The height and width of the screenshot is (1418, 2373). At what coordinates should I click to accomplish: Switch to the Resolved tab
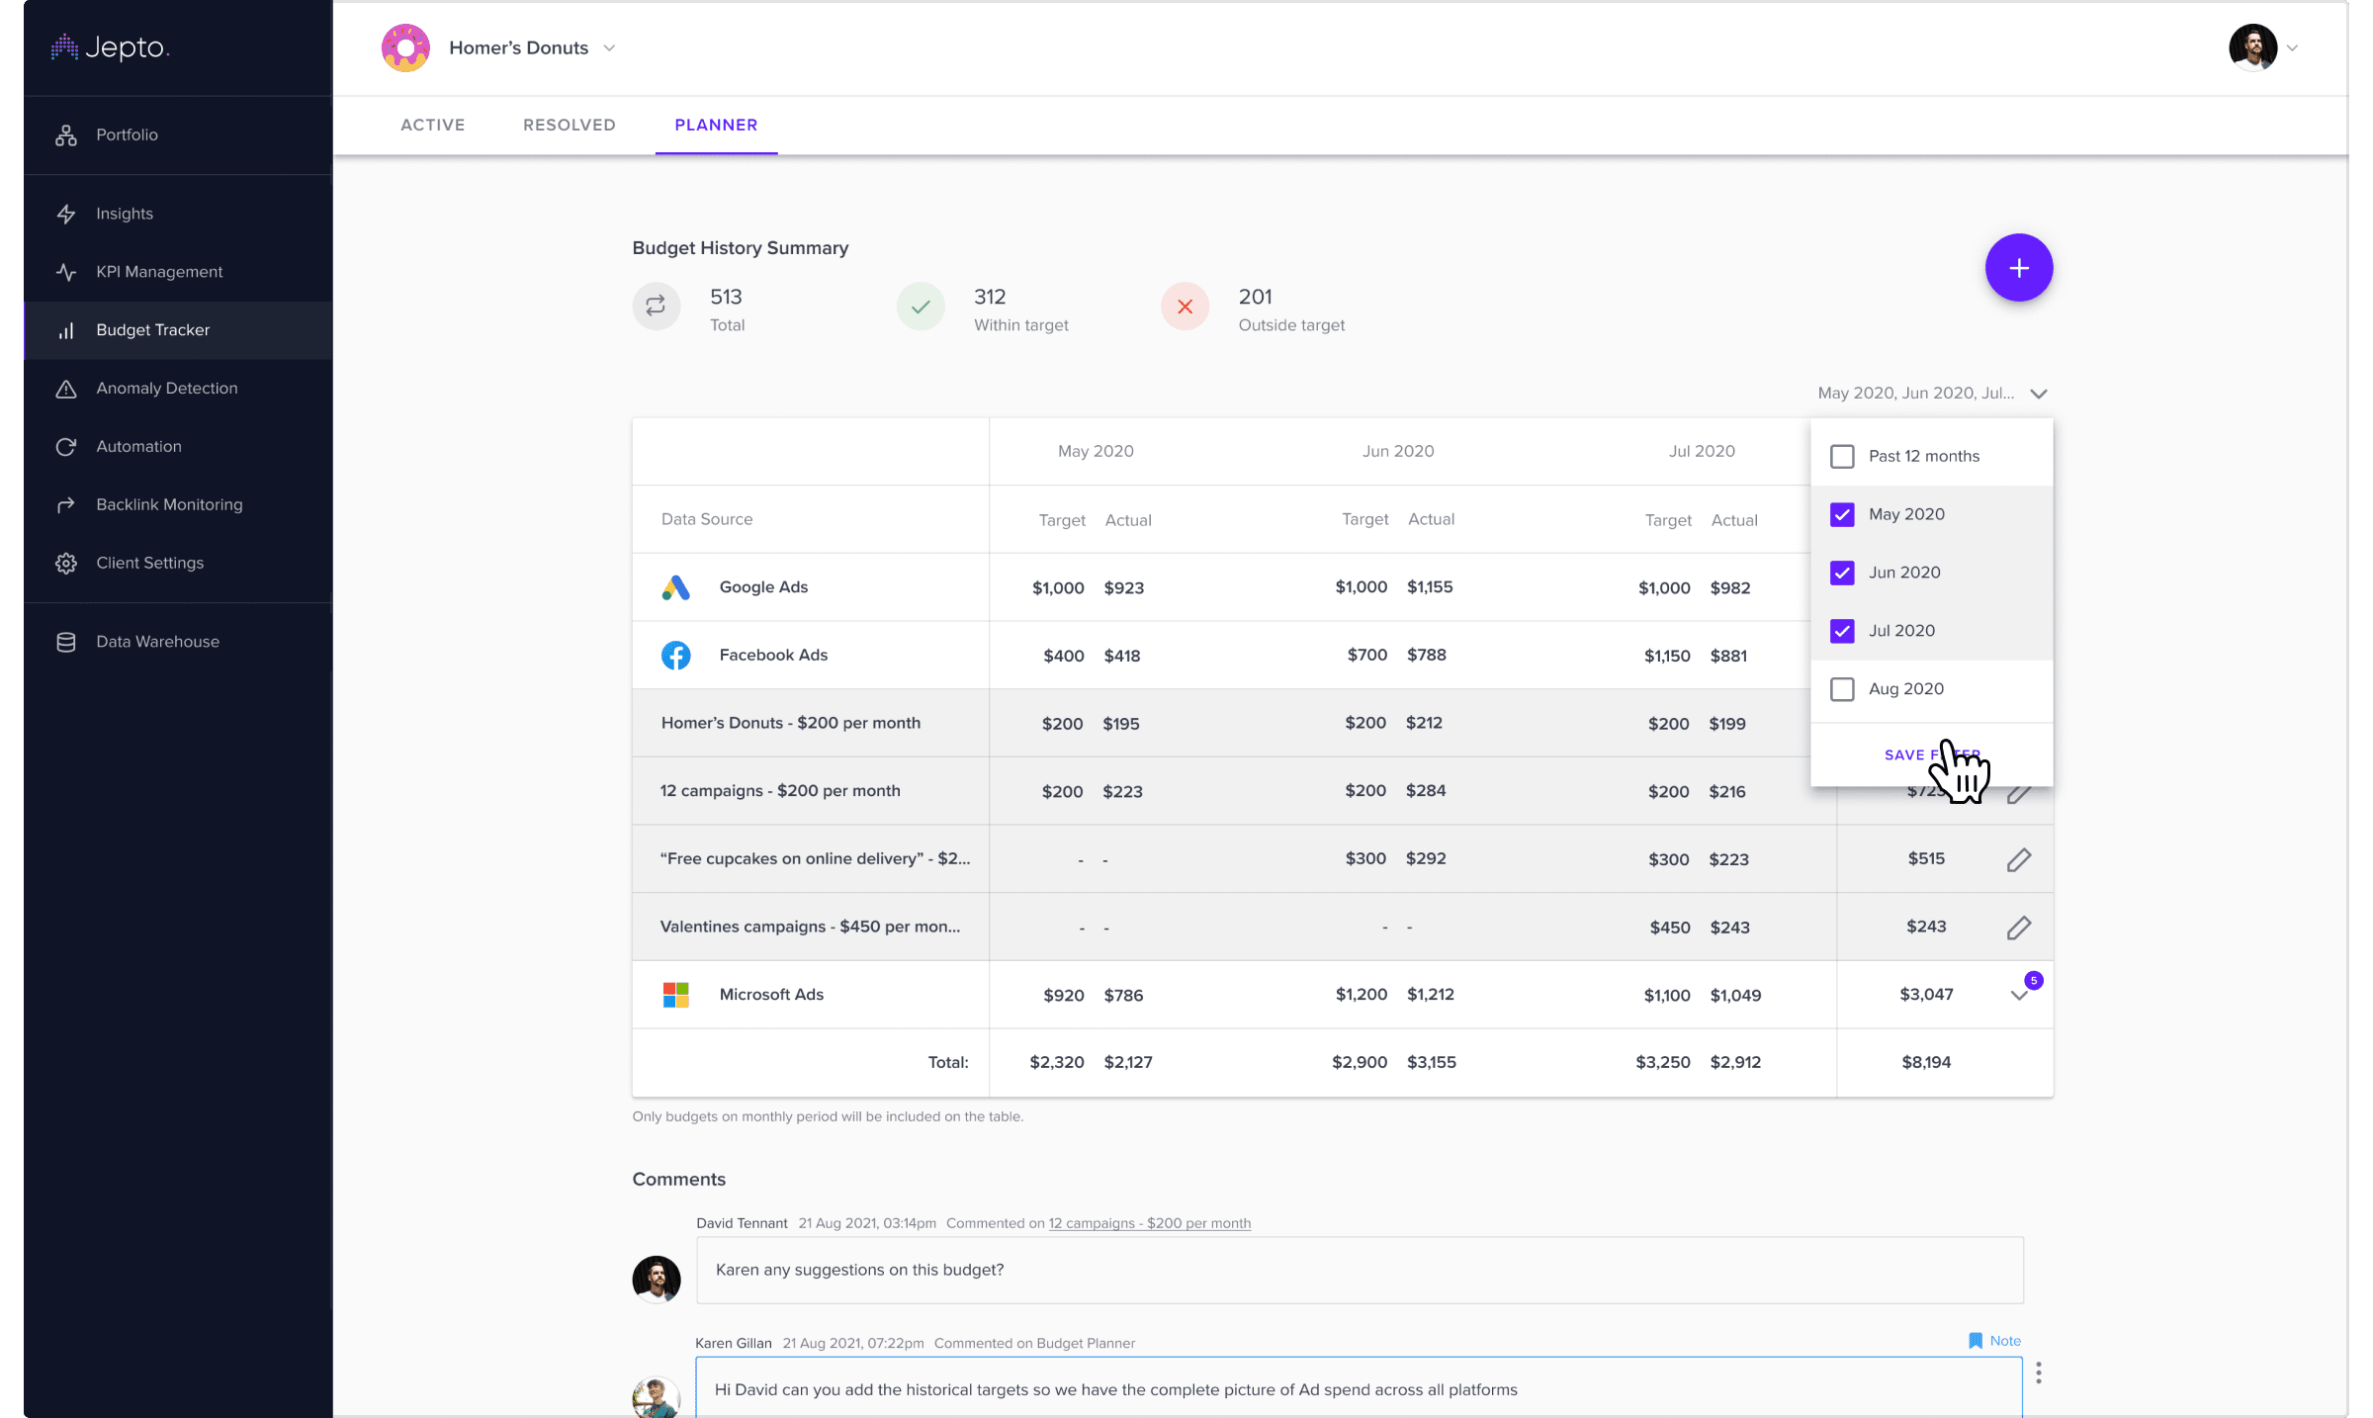(x=569, y=125)
